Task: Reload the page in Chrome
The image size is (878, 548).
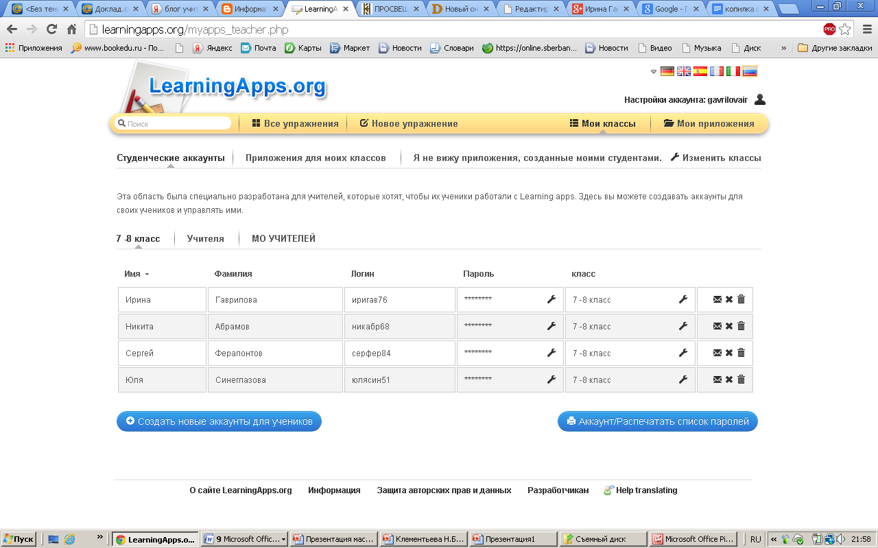Action: (x=51, y=29)
